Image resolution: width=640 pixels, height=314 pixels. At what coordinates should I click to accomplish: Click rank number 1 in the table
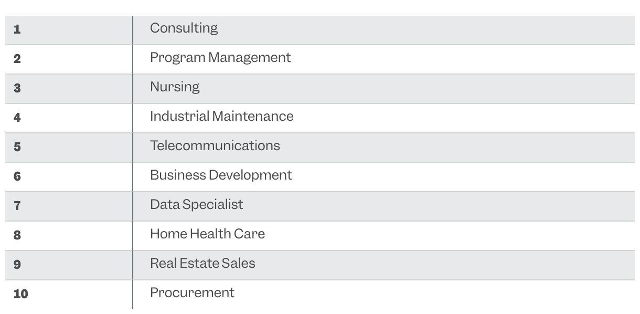pos(17,29)
